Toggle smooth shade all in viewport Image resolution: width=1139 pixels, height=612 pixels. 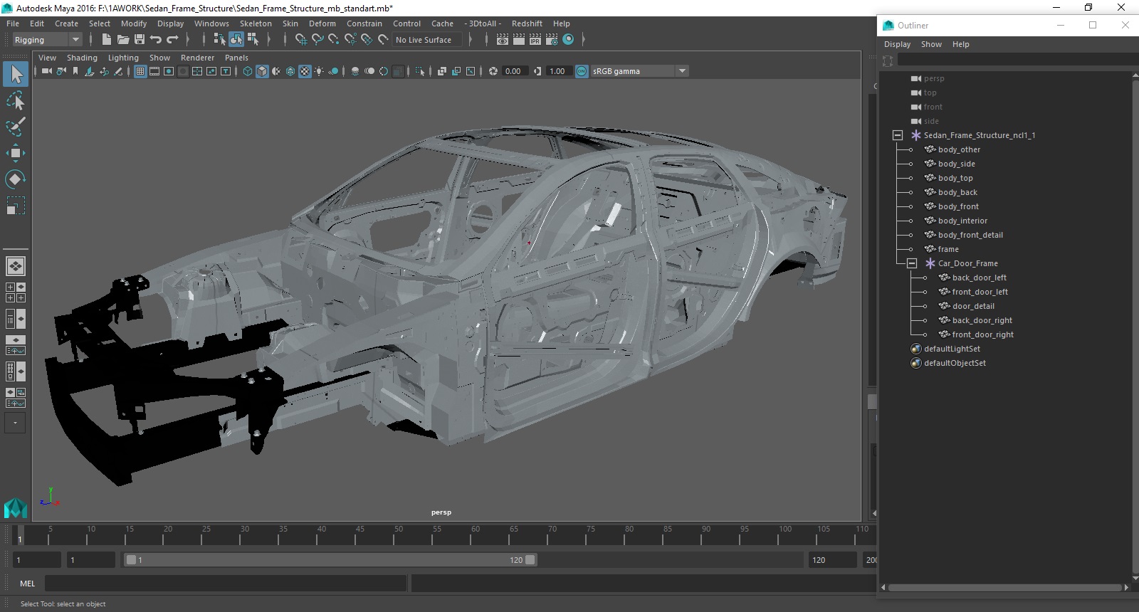pyautogui.click(x=262, y=71)
